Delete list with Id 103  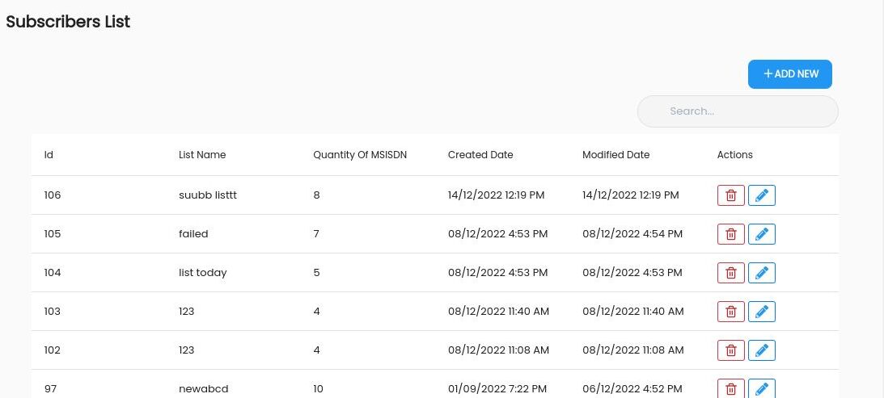point(730,312)
